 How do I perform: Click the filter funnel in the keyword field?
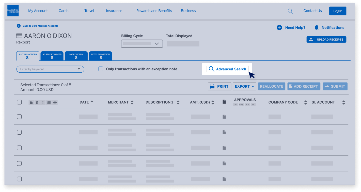click(x=79, y=69)
